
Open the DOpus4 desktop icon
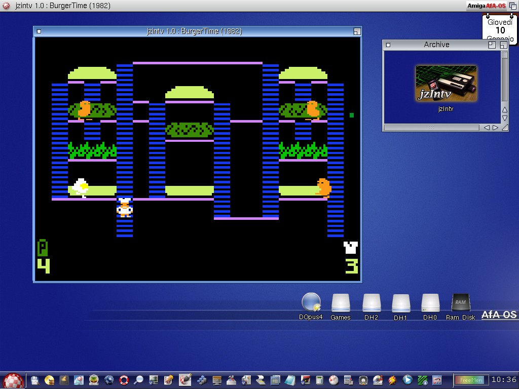point(311,302)
